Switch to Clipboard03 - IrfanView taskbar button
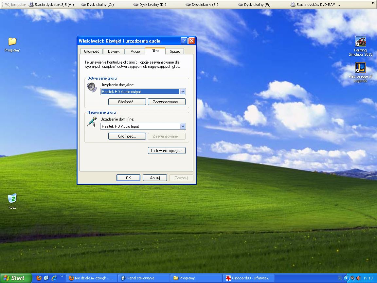The image size is (377, 283). pyautogui.click(x=249, y=278)
